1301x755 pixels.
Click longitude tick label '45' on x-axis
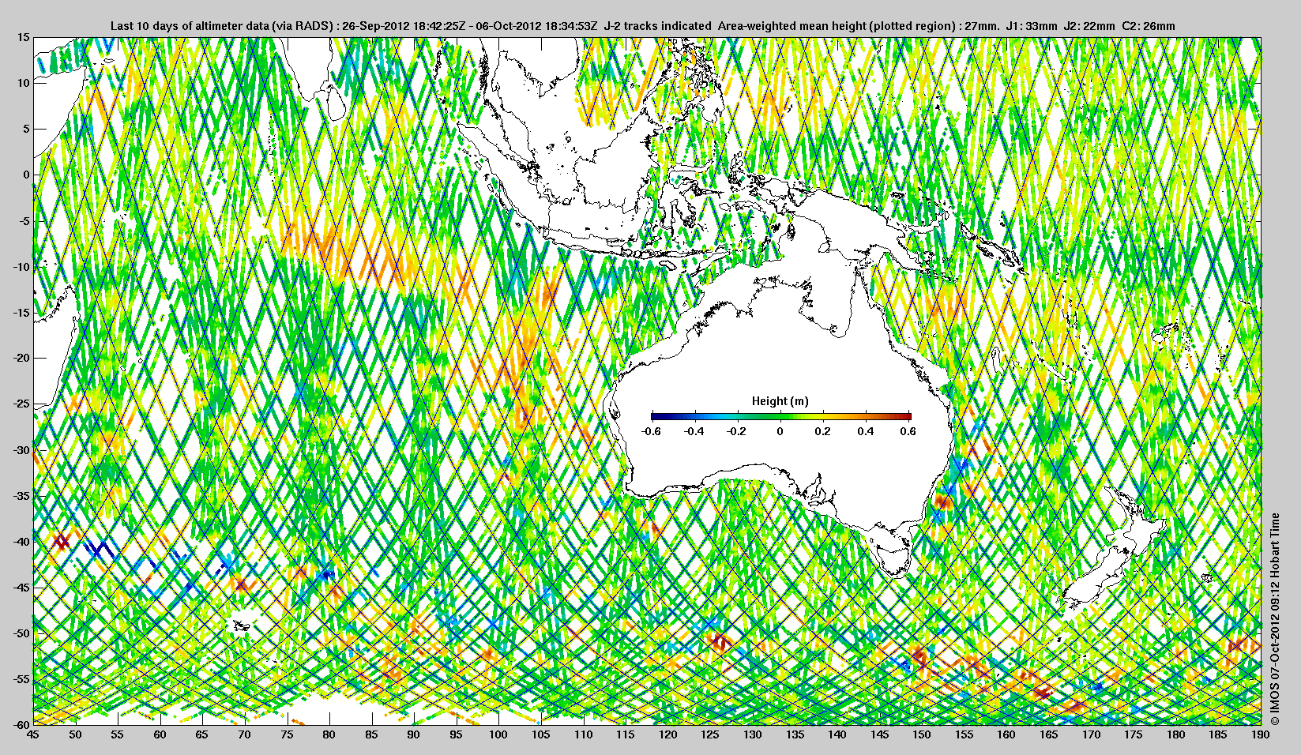[x=32, y=734]
